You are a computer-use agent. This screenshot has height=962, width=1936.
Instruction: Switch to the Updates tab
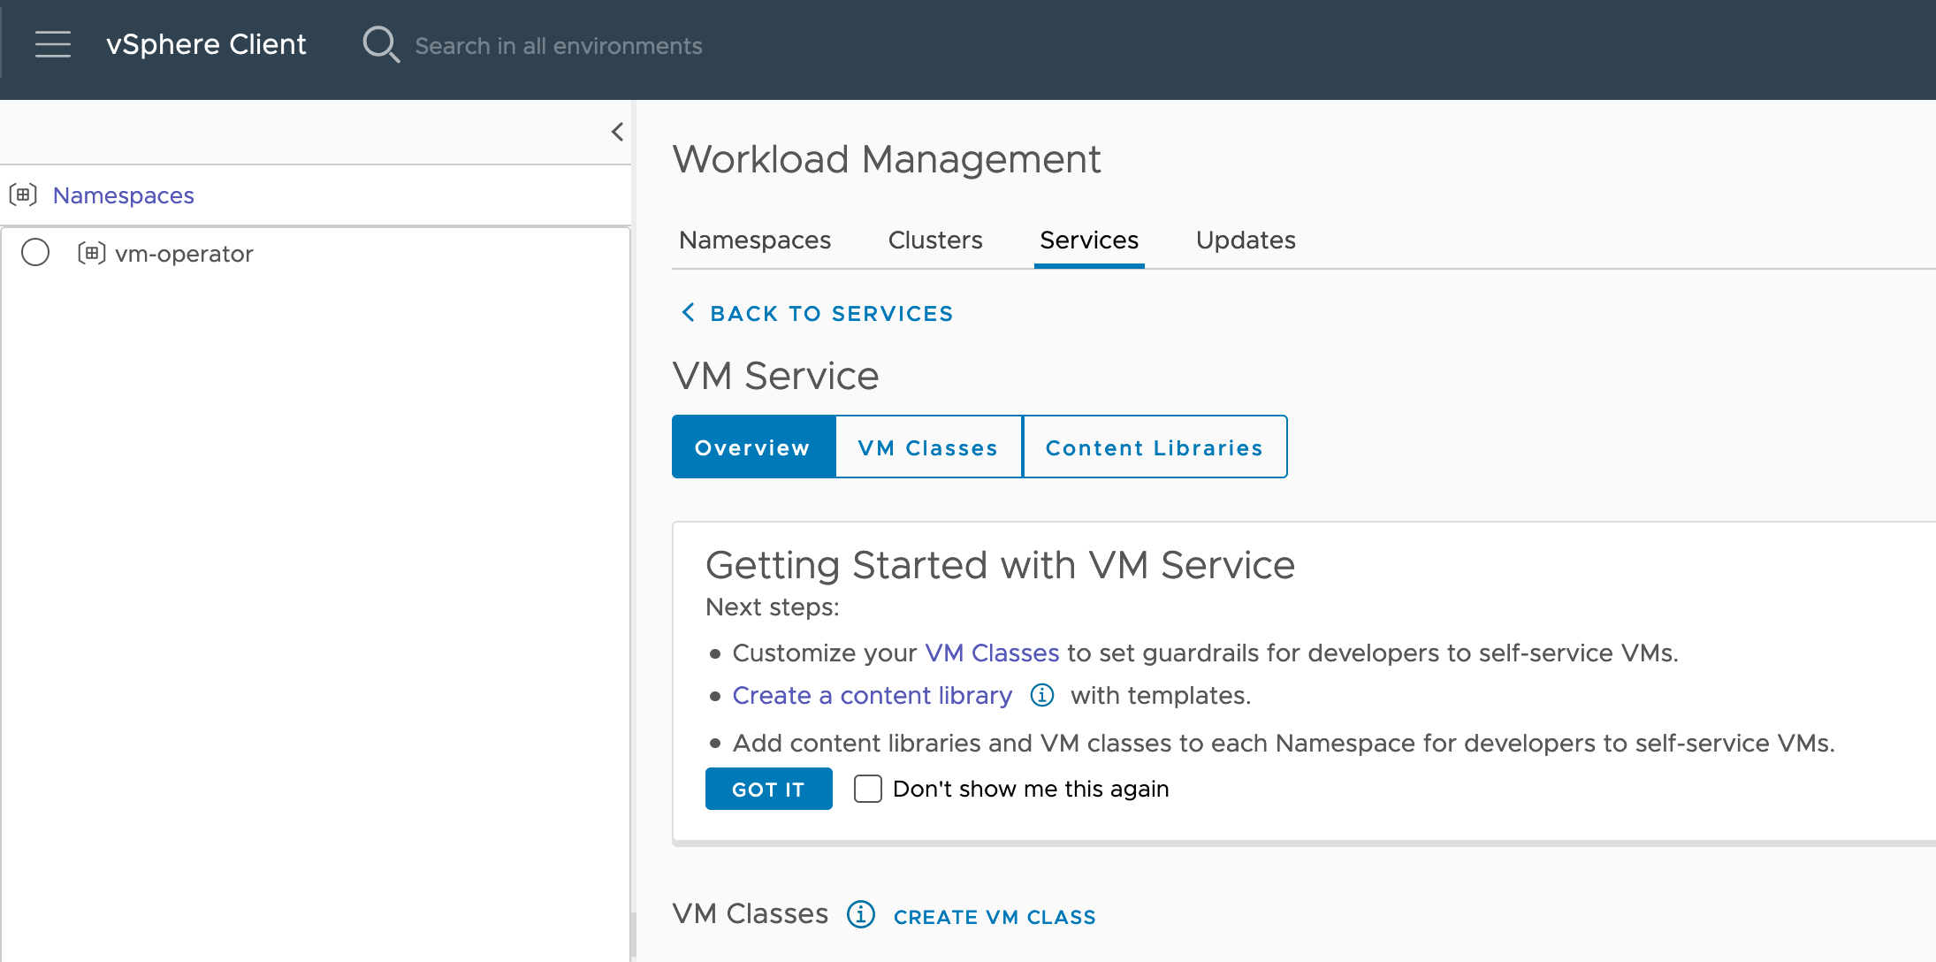1246,240
